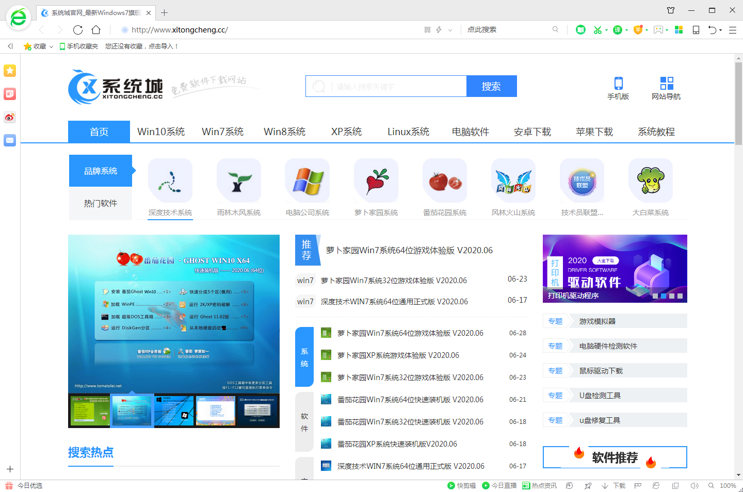Click the 萝卜家园系统 radish icon

coord(376,181)
